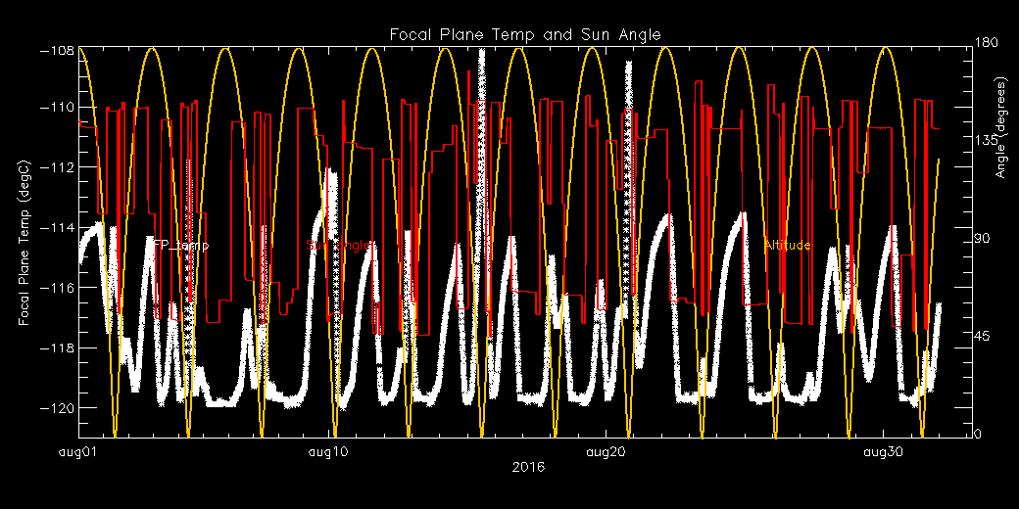Select the yellow 'Altitude' legend label

788,246
